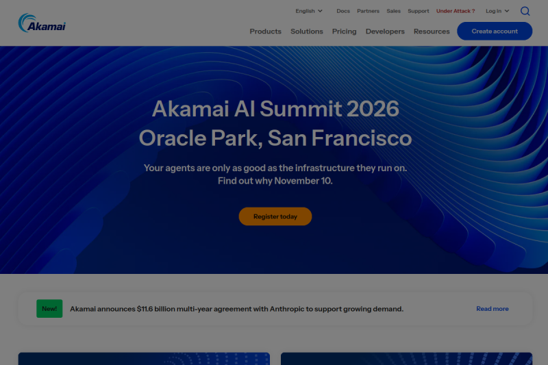Open the Sales link
This screenshot has height=365, width=548.
coord(393,11)
